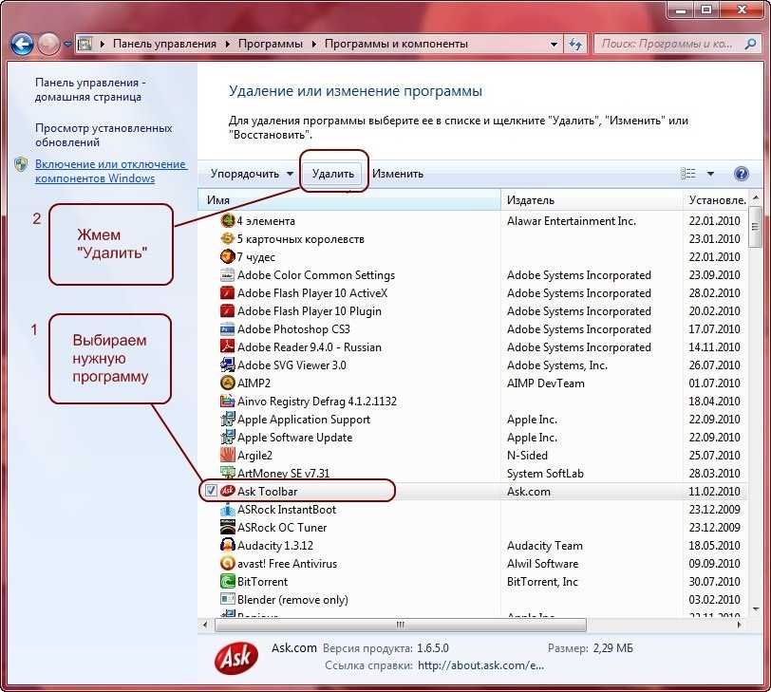This screenshot has height=692, width=771.
Task: Click the horizontal scrollbar thumb
Action: [x=401, y=626]
